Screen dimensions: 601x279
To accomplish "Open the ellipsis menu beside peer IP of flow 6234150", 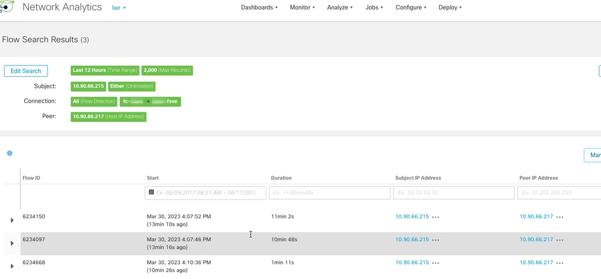I will coord(559,217).
